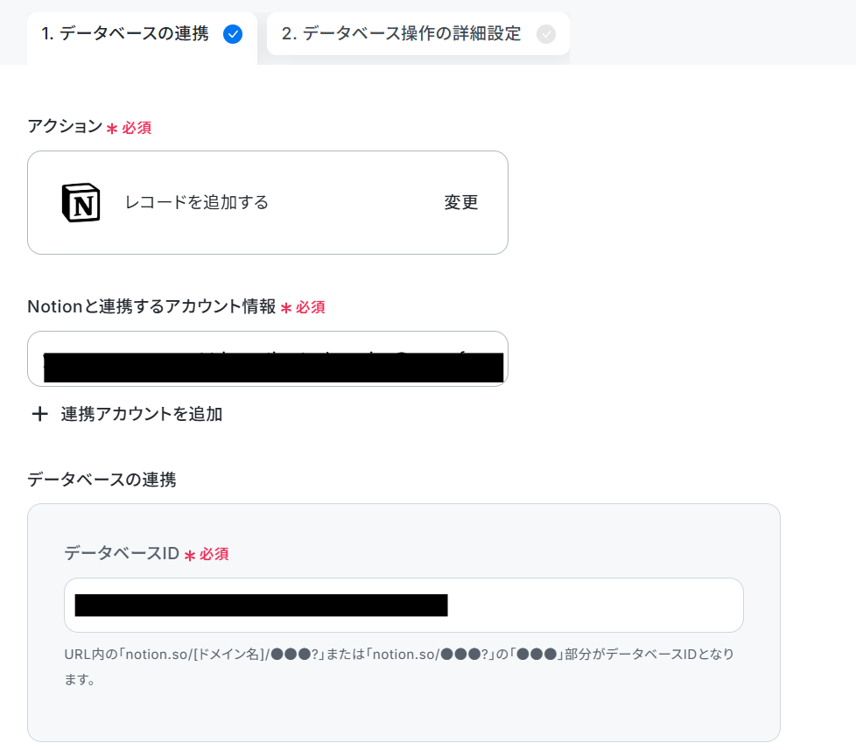Switch to 2. データベース操作の詳細設定 tab
The image size is (856, 750).
coord(418,34)
